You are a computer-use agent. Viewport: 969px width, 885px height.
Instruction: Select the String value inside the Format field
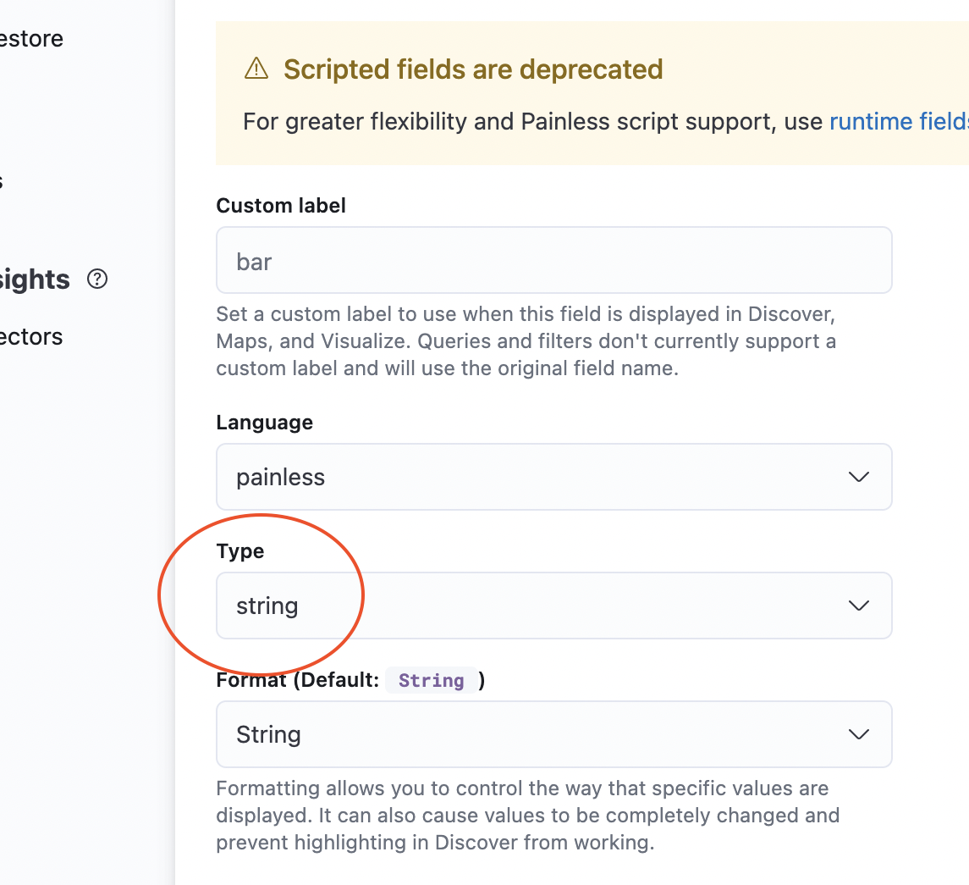point(268,734)
